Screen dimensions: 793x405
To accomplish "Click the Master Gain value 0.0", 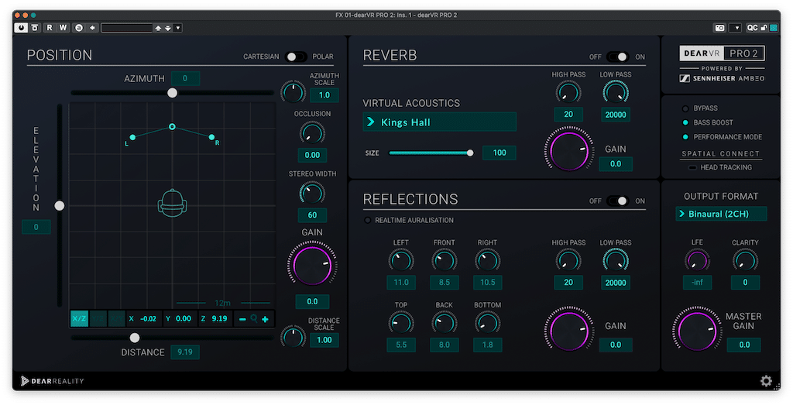I will point(744,345).
